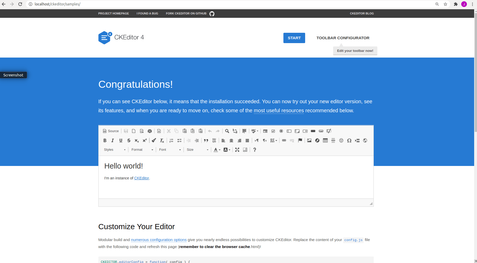Set text direction left to right
This screenshot has height=263, width=477.
(x=257, y=140)
